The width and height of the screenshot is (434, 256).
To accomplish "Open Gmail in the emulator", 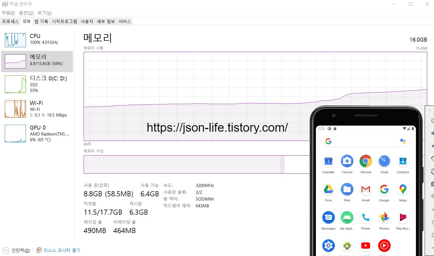I will point(366,189).
